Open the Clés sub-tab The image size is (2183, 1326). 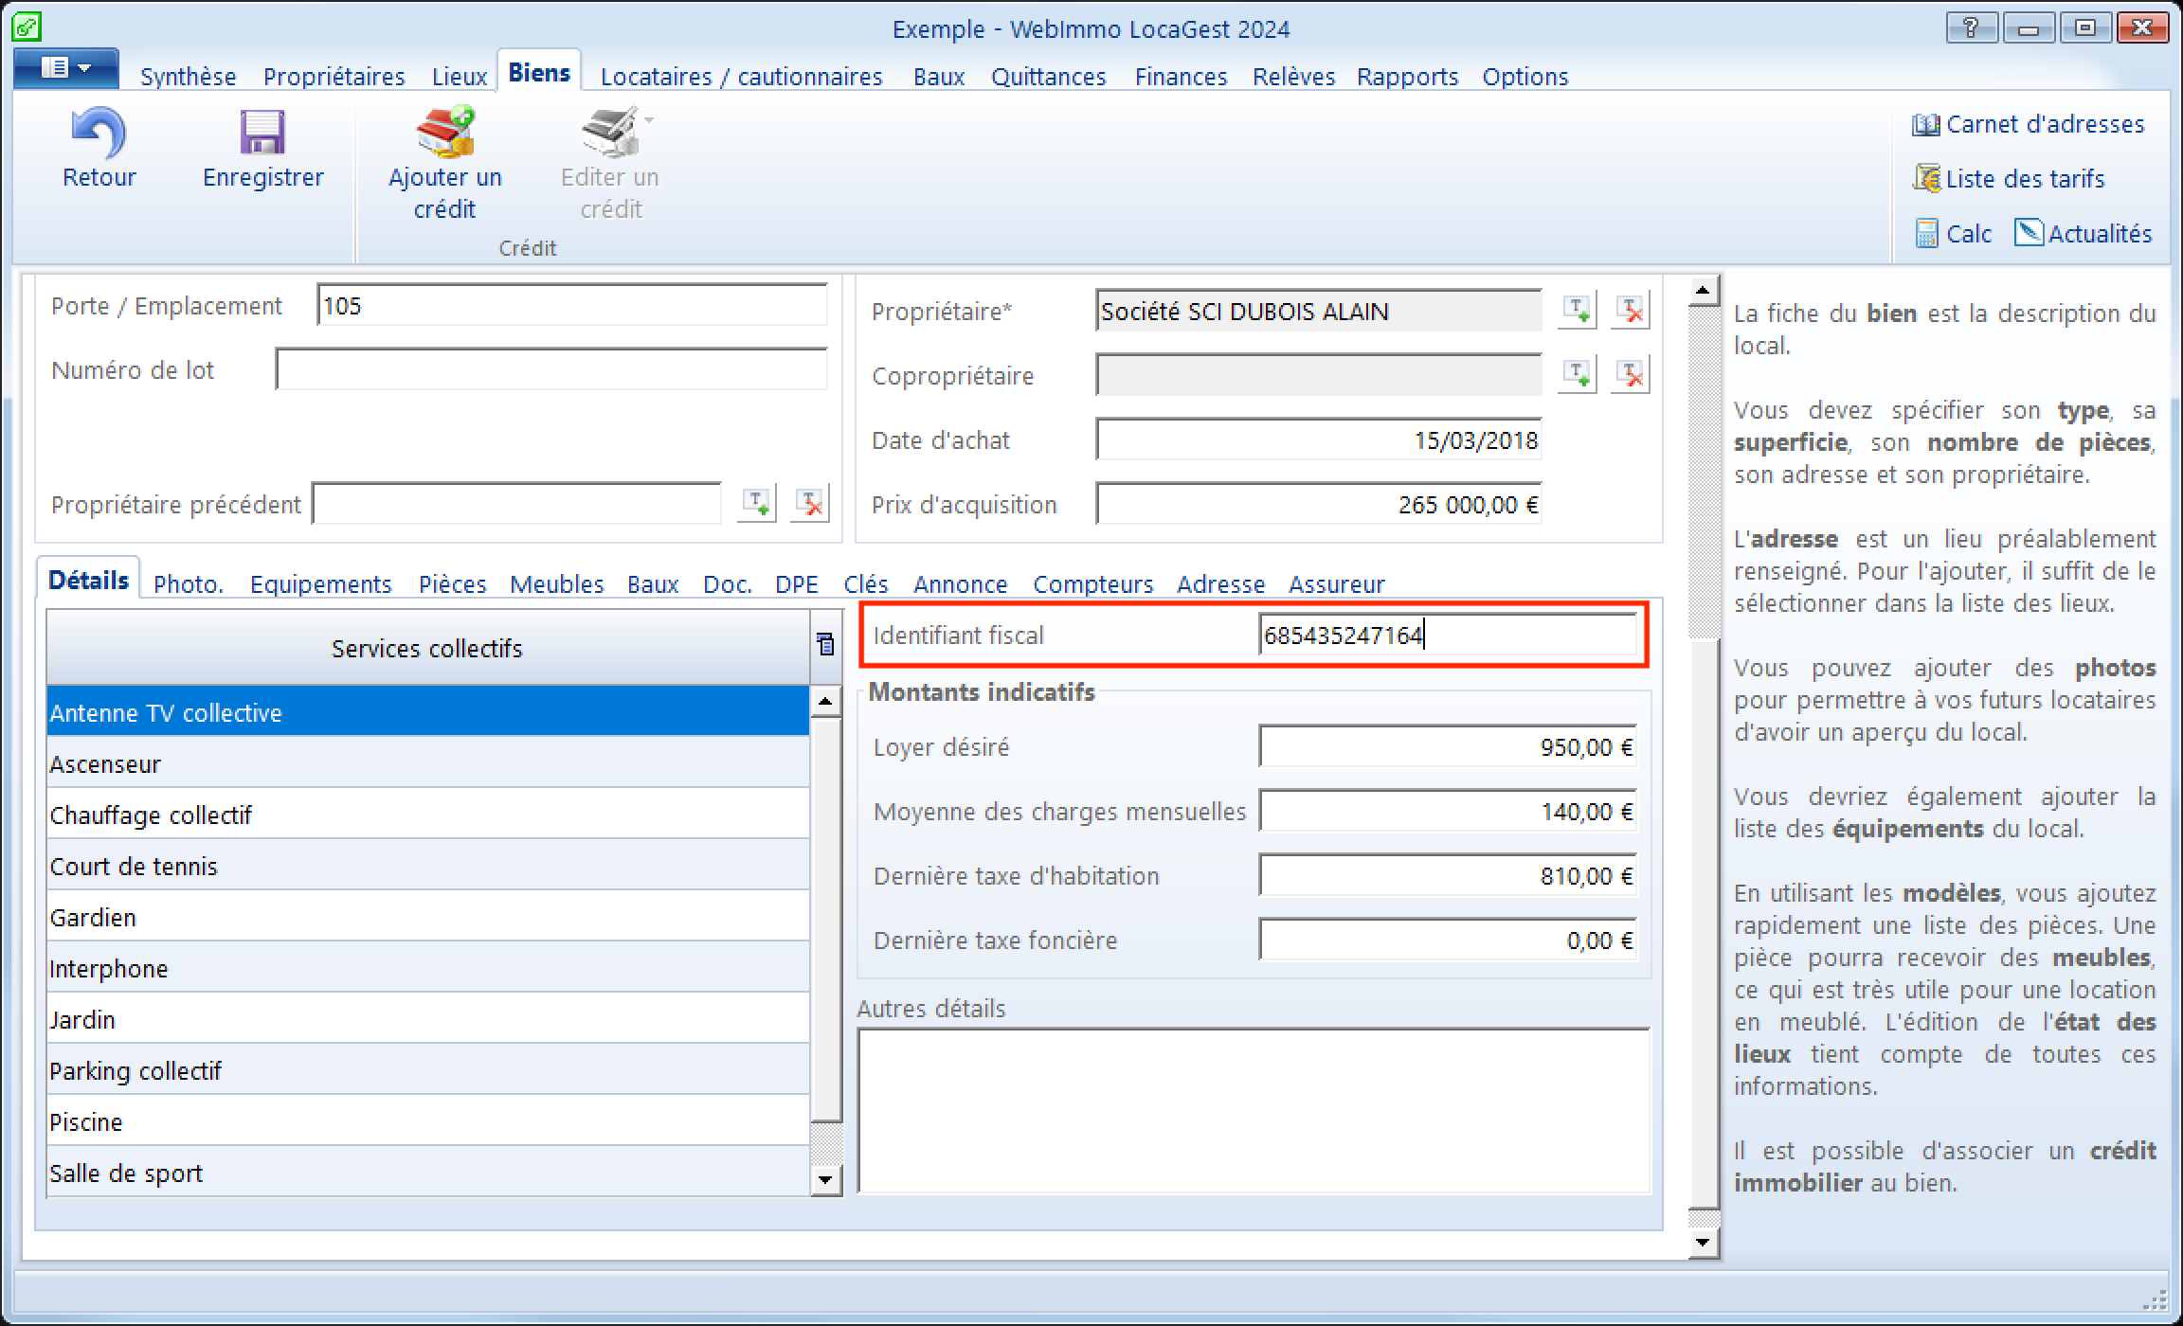coord(865,583)
